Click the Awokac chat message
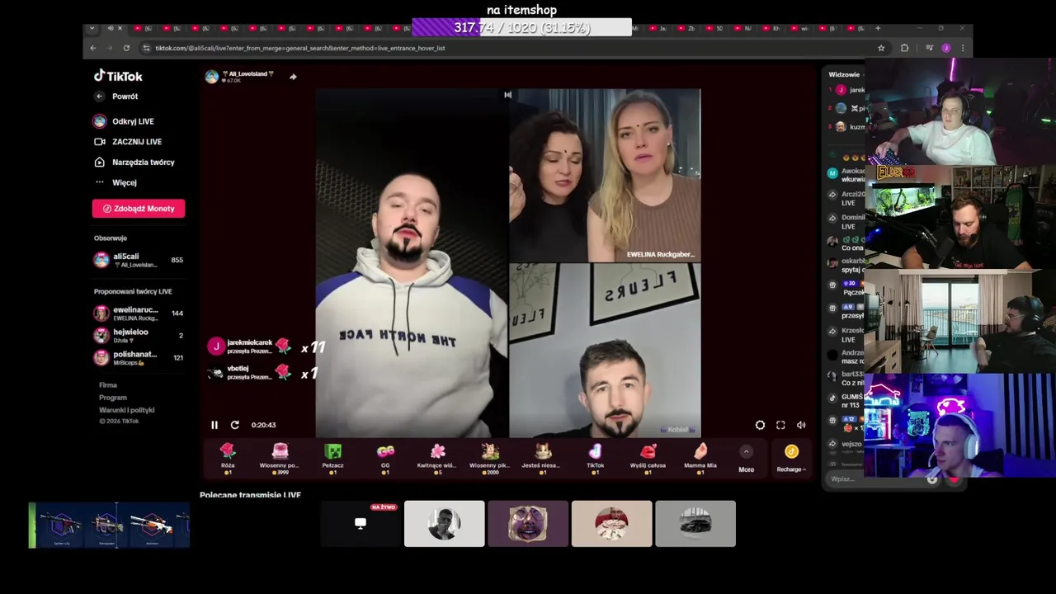This screenshot has width=1056, height=594. pyautogui.click(x=846, y=175)
